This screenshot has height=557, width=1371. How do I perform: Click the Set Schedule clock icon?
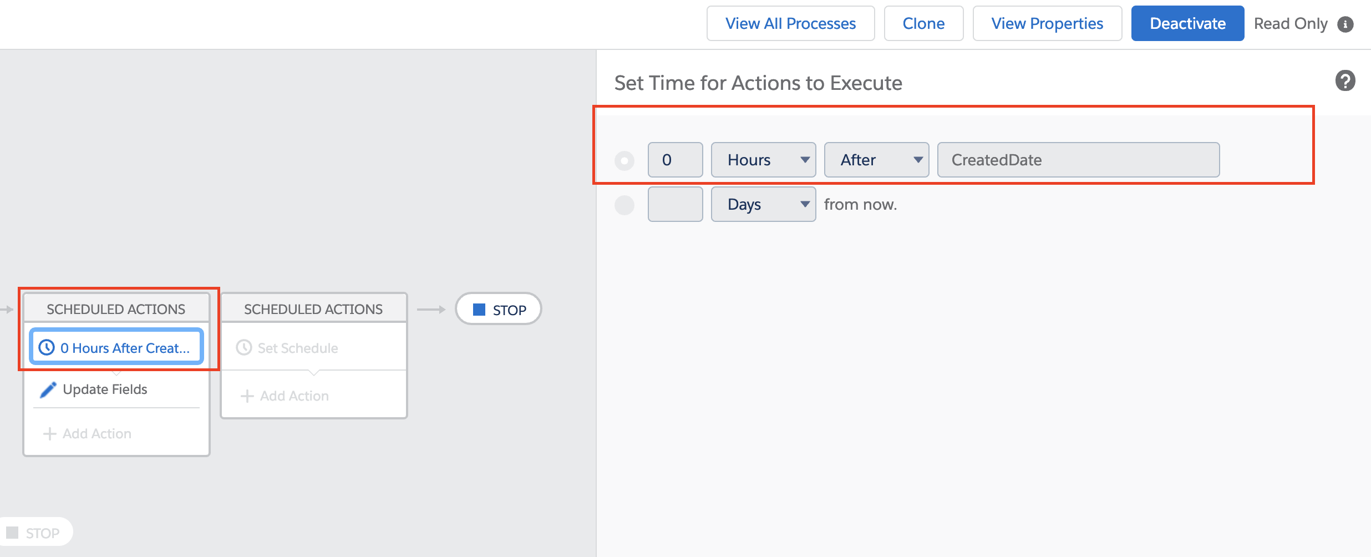(x=244, y=348)
